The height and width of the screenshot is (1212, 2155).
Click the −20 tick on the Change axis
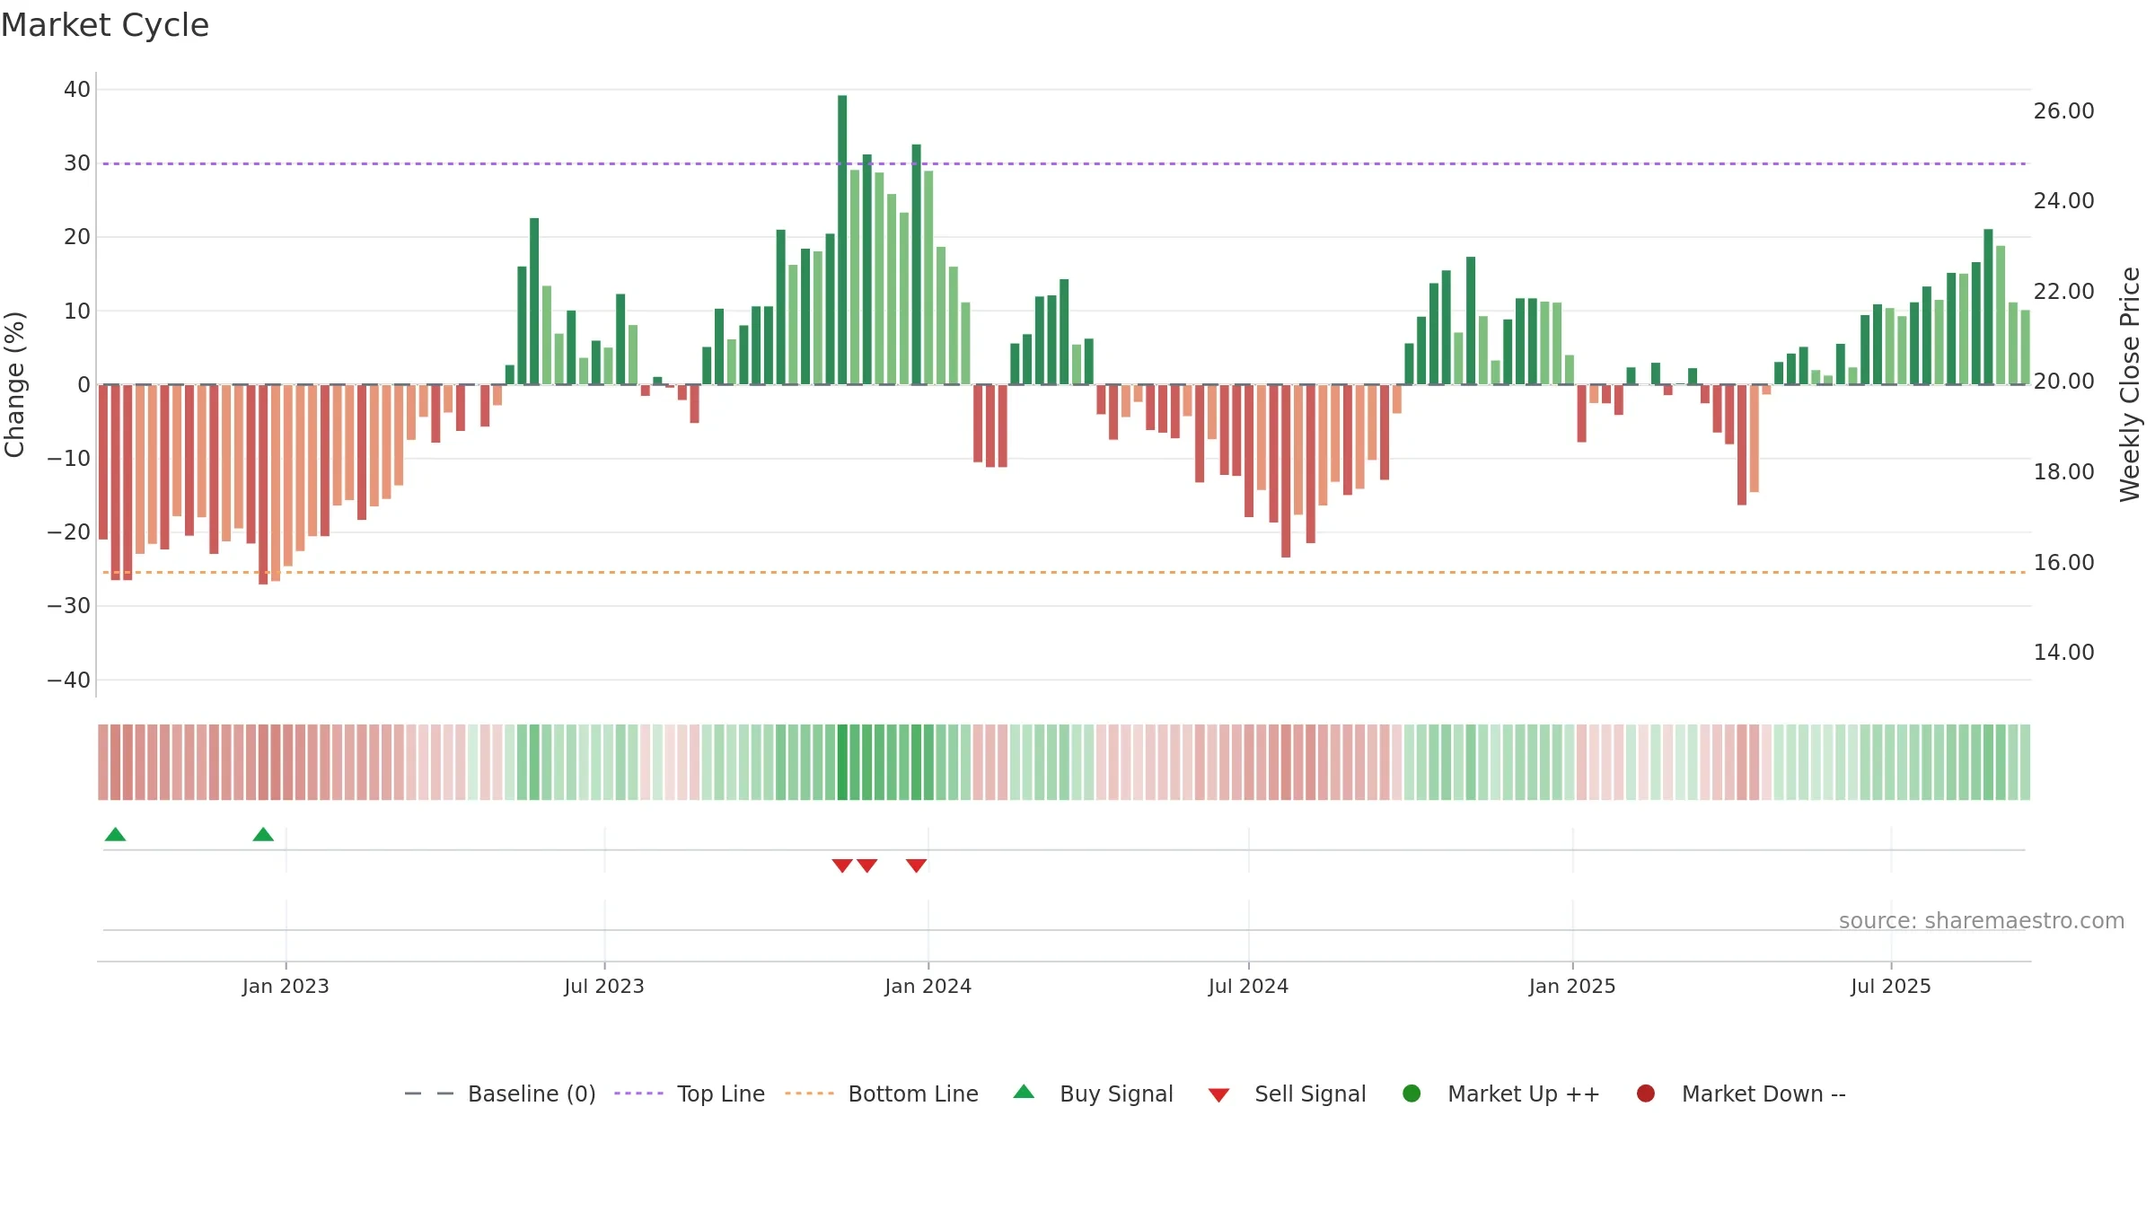69,532
